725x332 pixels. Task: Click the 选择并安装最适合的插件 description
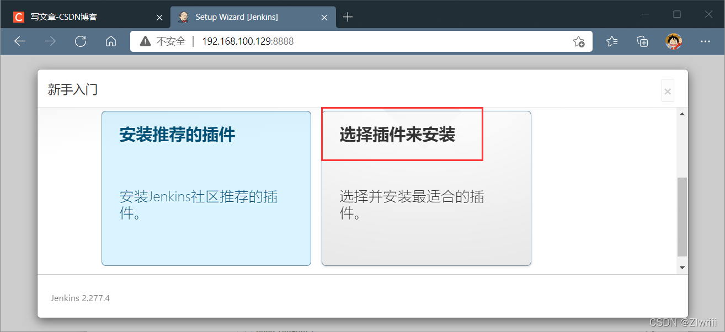coord(412,205)
